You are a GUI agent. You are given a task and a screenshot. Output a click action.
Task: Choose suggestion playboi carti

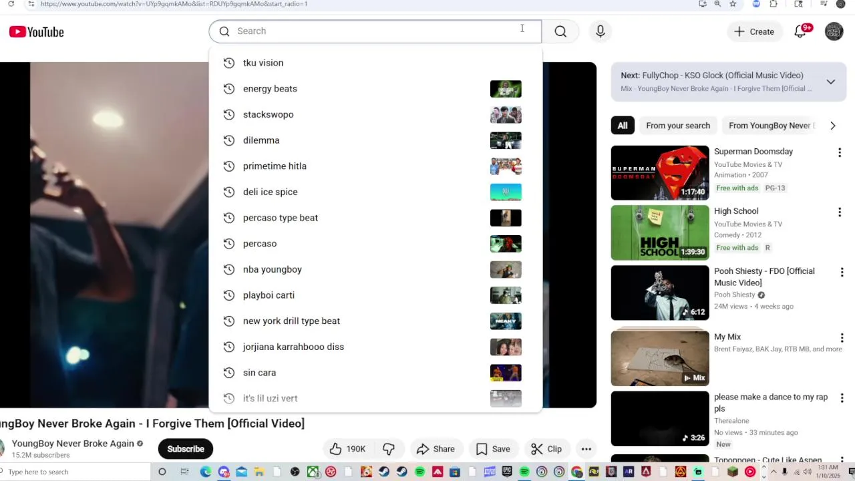coord(375,295)
